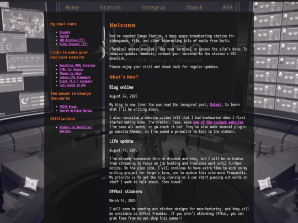Open the Home navigation tab
Viewport: 298px width, 223px height.
tap(72, 8)
